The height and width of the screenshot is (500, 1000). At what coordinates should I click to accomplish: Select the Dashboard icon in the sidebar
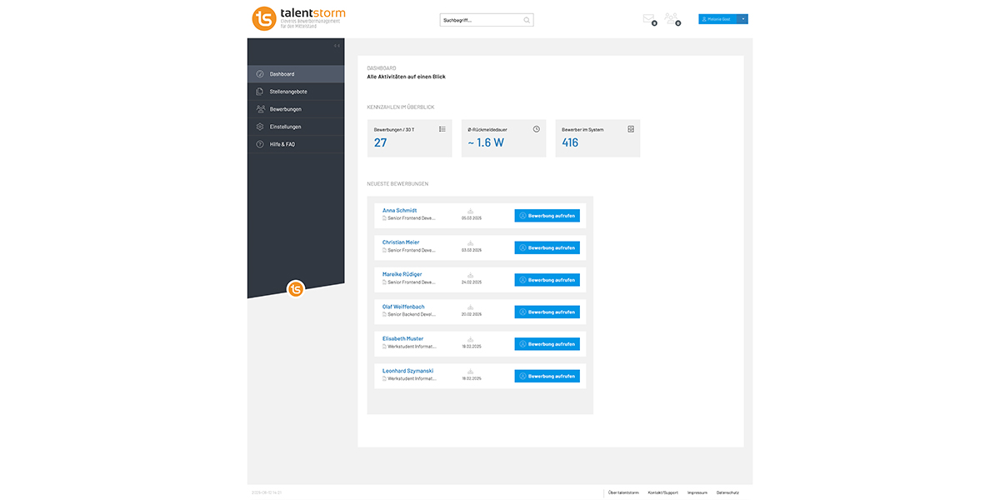pos(259,73)
